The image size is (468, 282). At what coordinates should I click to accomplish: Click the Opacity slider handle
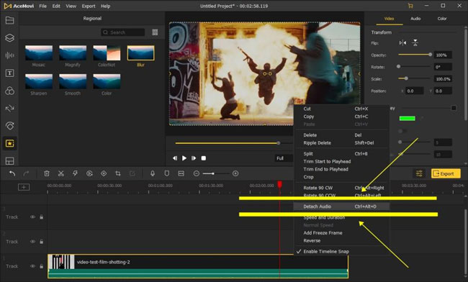(x=430, y=55)
